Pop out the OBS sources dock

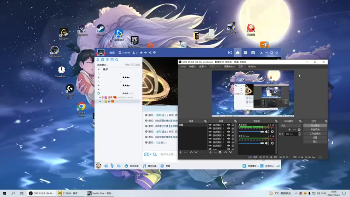pyautogui.click(x=235, y=121)
